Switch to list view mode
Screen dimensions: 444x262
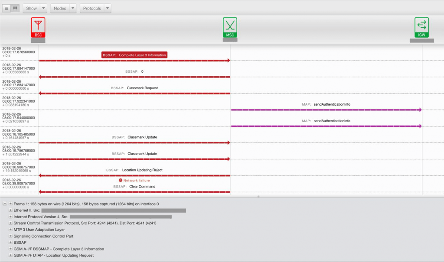pyautogui.click(x=7, y=8)
